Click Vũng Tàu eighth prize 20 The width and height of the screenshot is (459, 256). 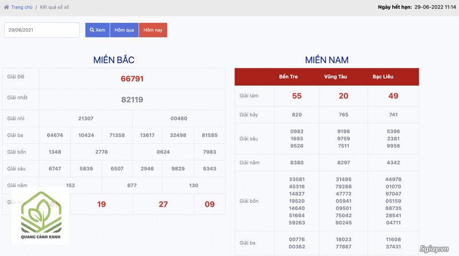343,96
